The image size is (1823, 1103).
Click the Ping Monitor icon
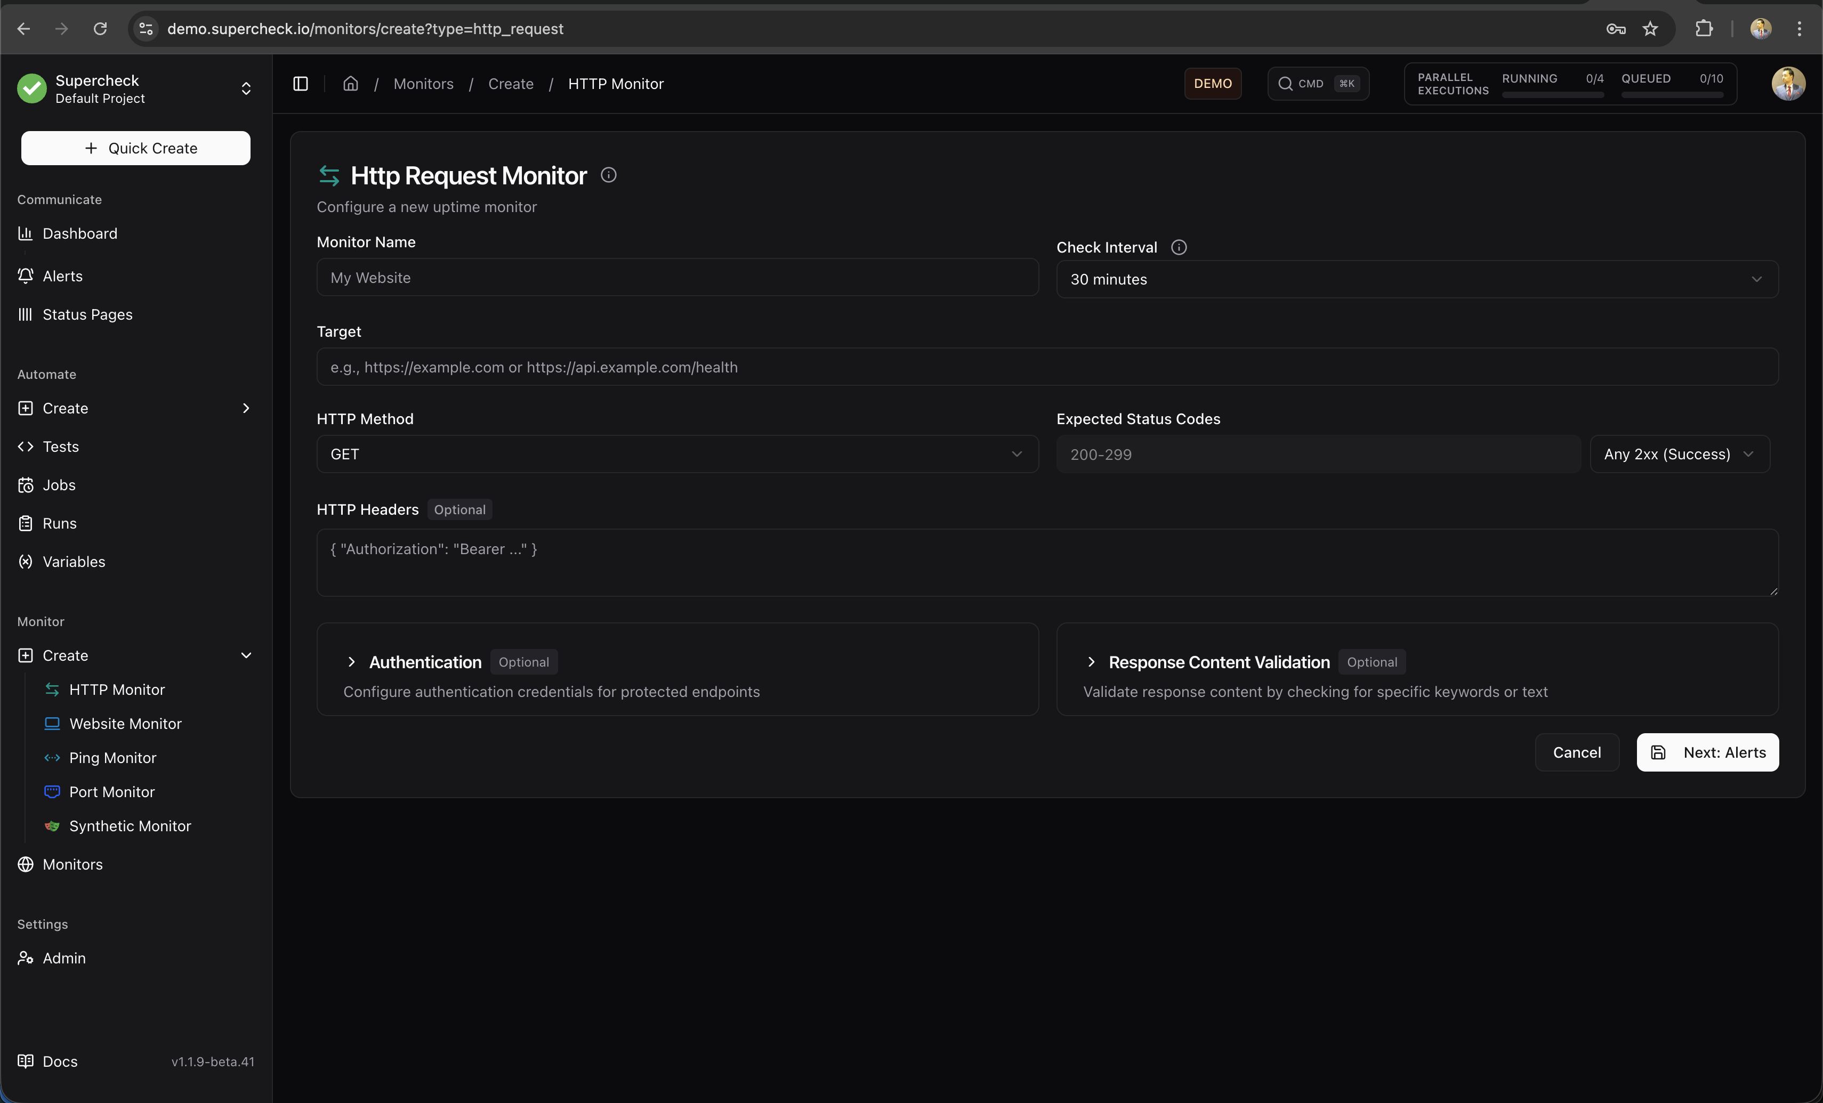(51, 758)
